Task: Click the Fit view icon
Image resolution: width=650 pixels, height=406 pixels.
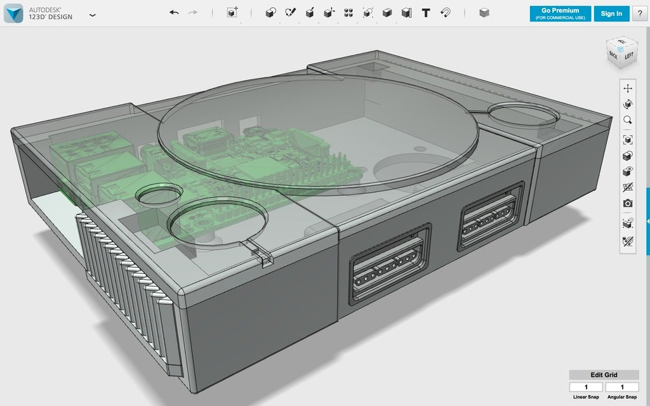Action: (628, 140)
